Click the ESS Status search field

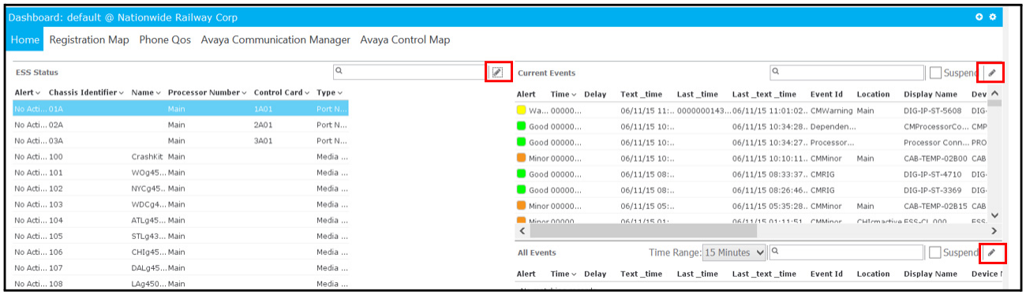click(x=410, y=72)
